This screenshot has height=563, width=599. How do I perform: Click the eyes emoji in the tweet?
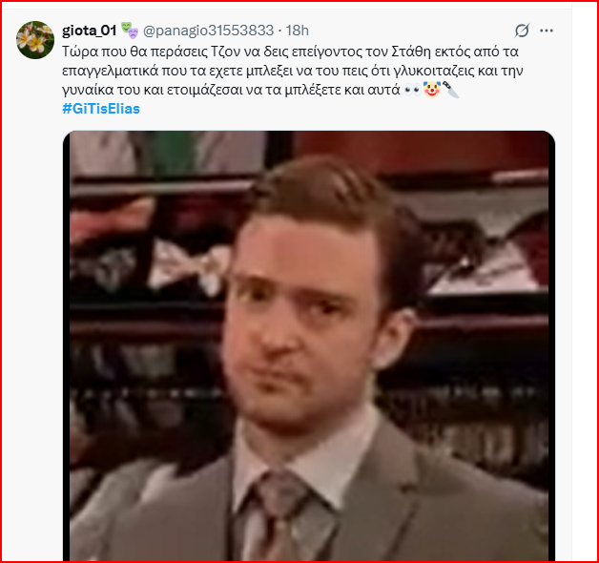pos(412,90)
